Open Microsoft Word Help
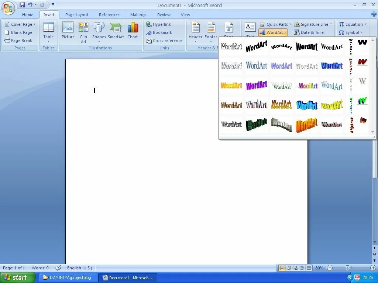 click(374, 14)
